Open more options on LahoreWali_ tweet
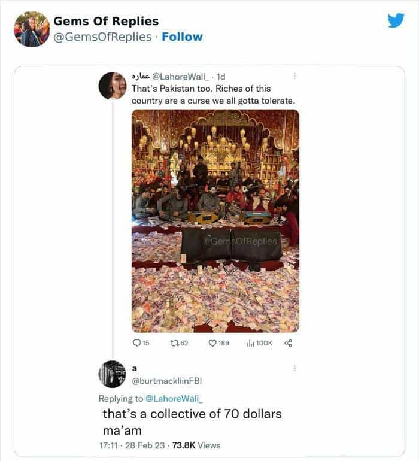Viewport: 419px width, 461px height. click(294, 76)
